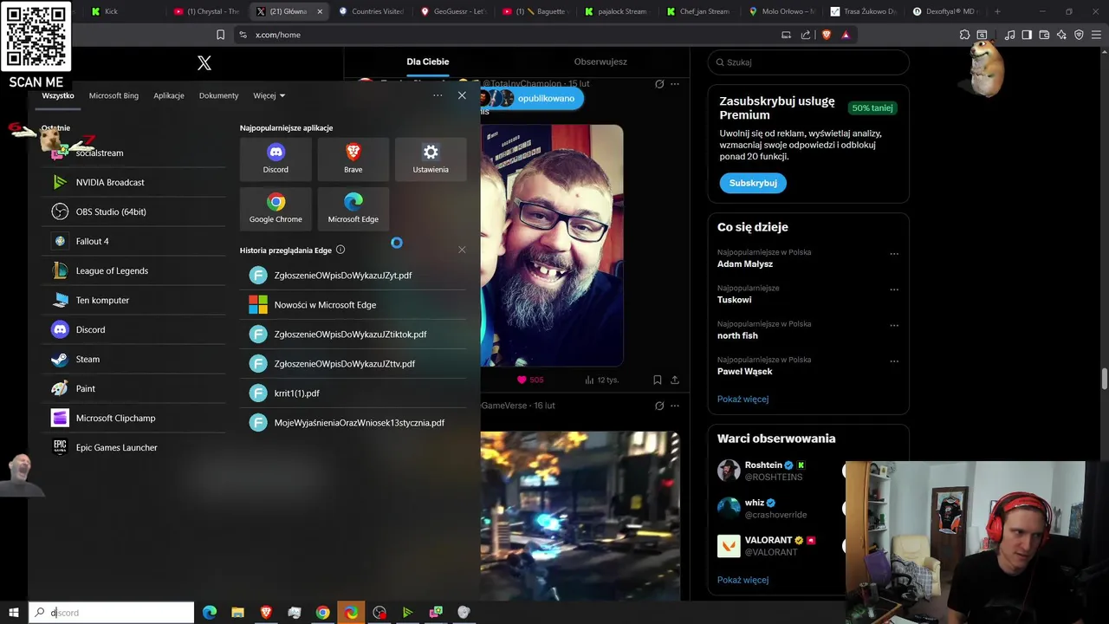Viewport: 1109px width, 624px height.
Task: Expand the Więcej dropdown in the search panel
Action: pos(269,95)
